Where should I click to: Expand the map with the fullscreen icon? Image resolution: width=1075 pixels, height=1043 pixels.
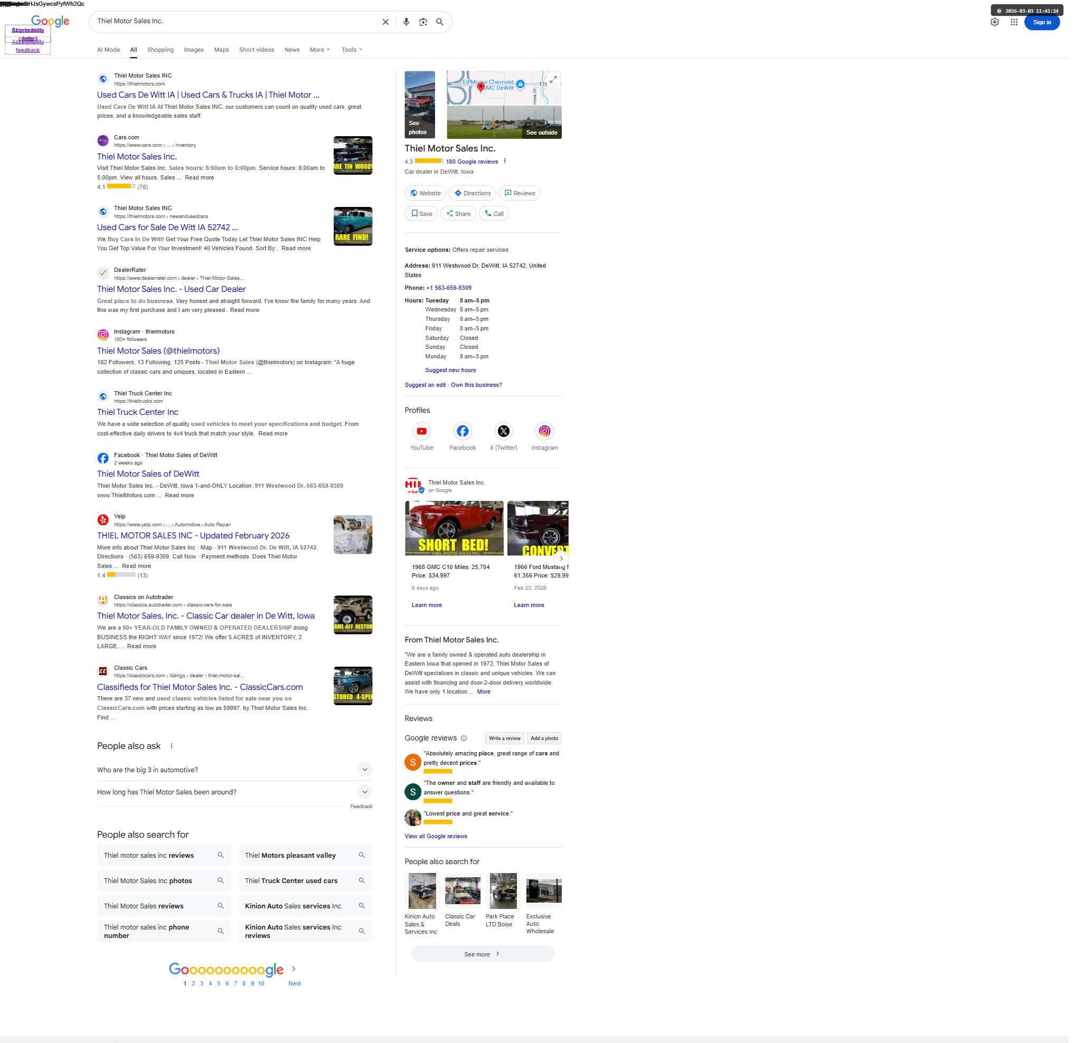553,79
